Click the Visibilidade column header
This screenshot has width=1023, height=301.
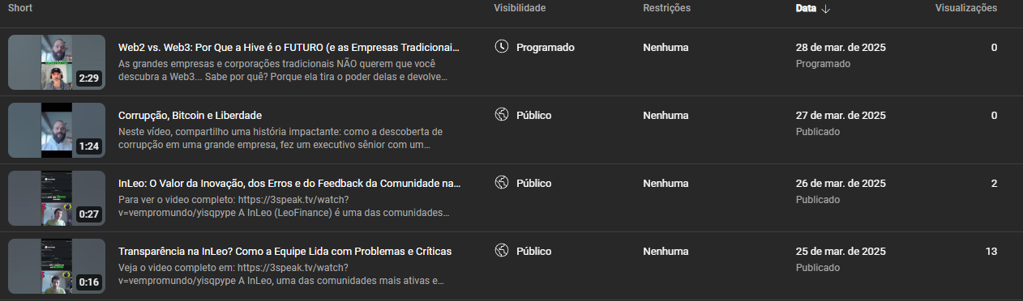(520, 8)
